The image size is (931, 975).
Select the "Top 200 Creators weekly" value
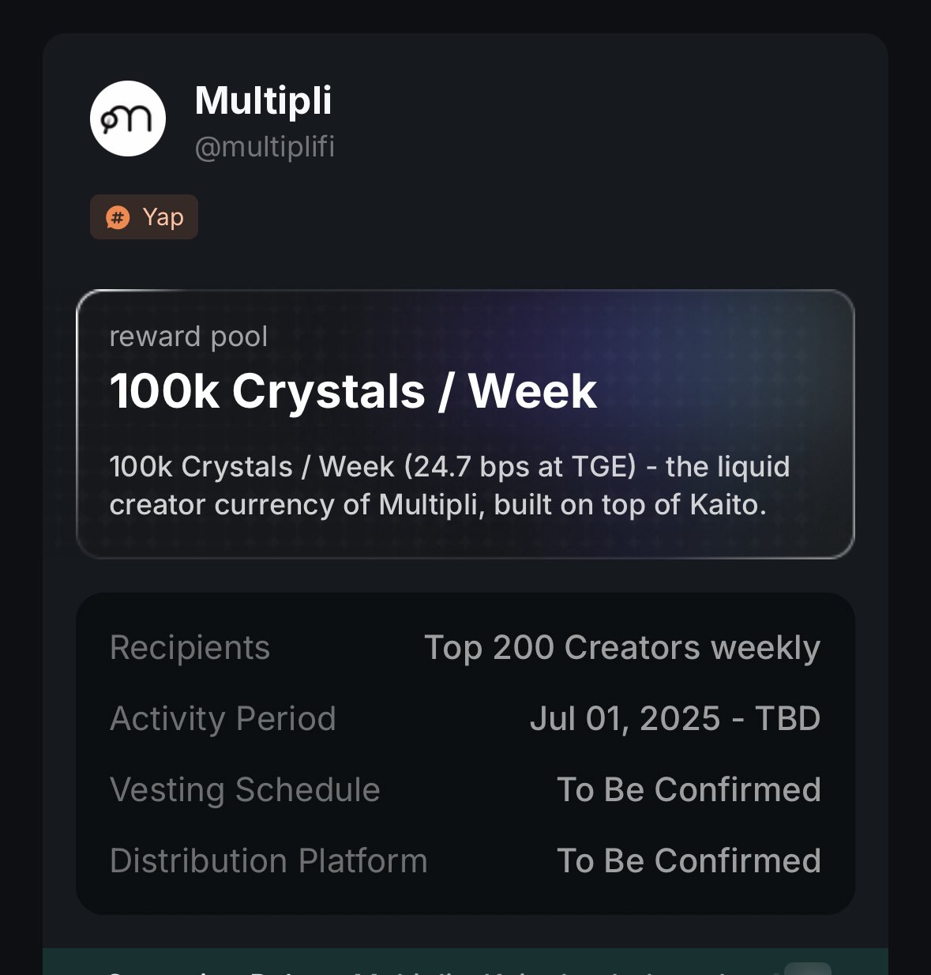622,648
